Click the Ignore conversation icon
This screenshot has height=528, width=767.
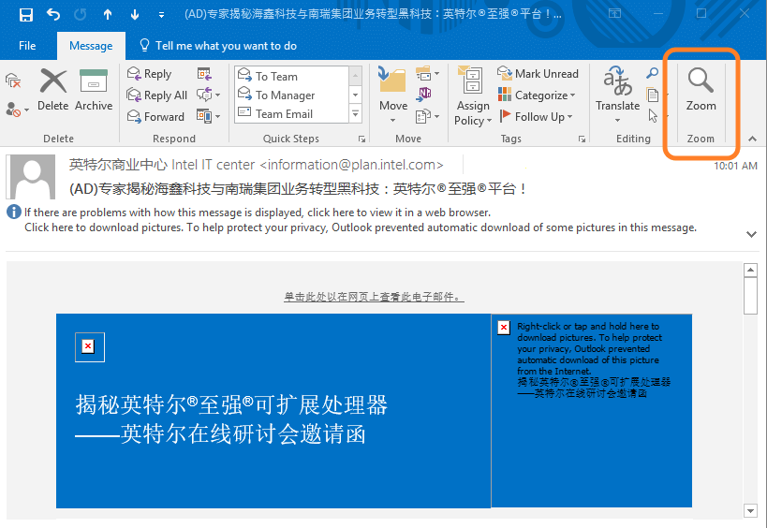pyautogui.click(x=13, y=81)
